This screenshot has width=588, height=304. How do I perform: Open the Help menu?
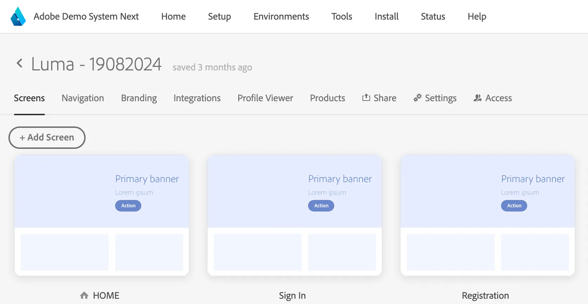tap(477, 17)
